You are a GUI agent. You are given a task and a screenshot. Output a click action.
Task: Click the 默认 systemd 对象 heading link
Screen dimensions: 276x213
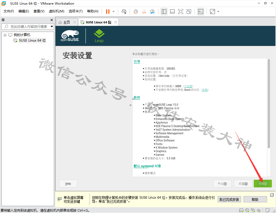(x=147, y=166)
